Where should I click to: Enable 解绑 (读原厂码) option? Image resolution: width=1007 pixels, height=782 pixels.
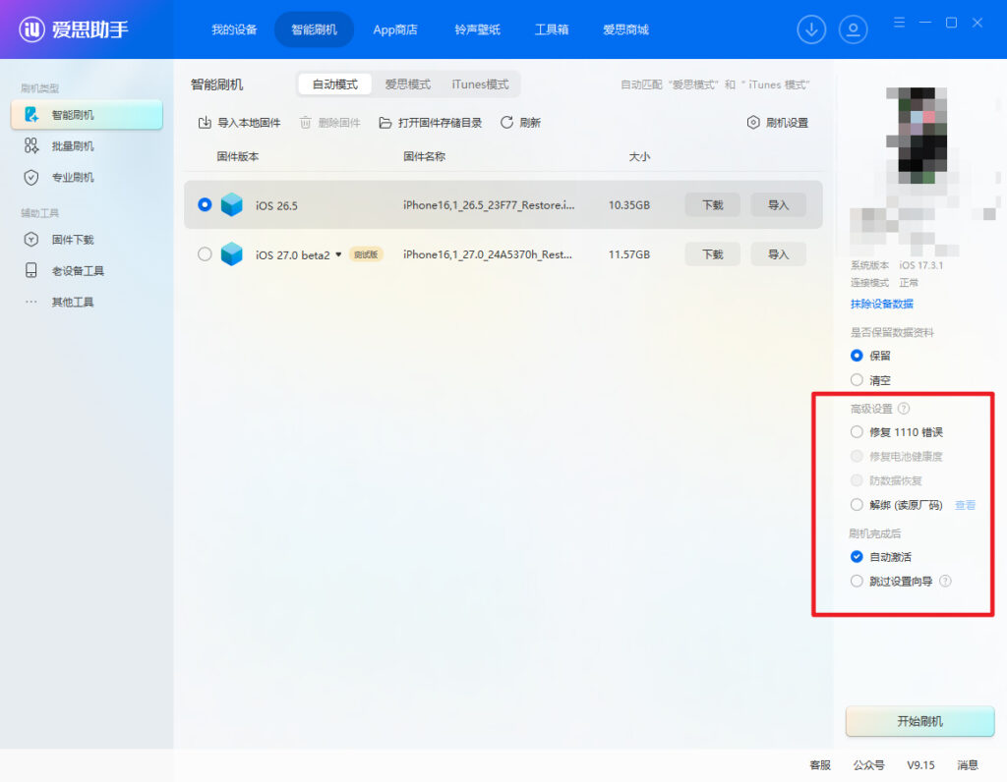point(857,505)
